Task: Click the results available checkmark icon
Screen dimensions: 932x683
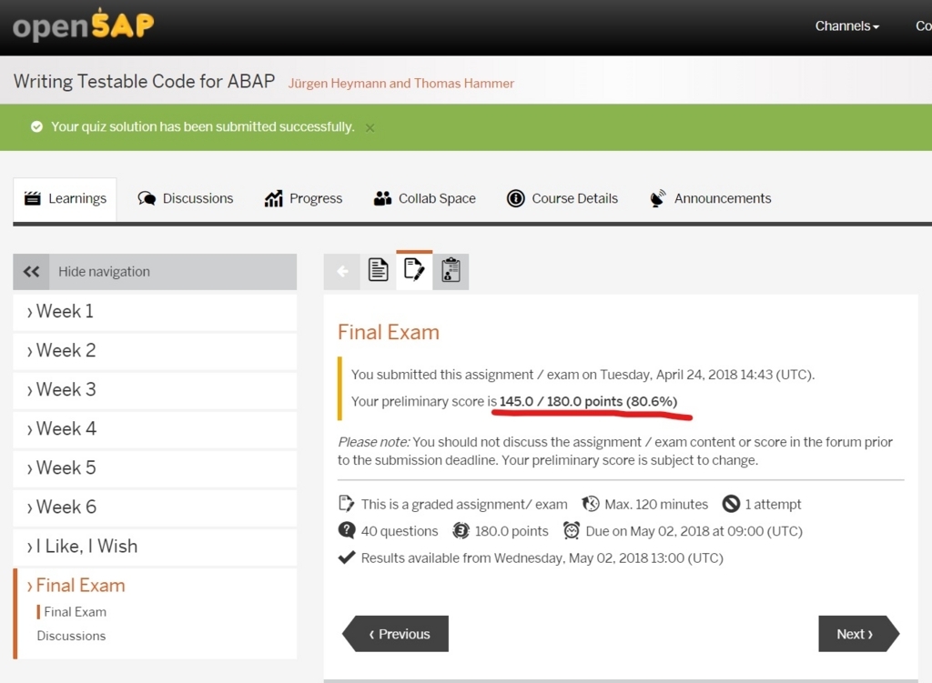Action: [x=347, y=557]
